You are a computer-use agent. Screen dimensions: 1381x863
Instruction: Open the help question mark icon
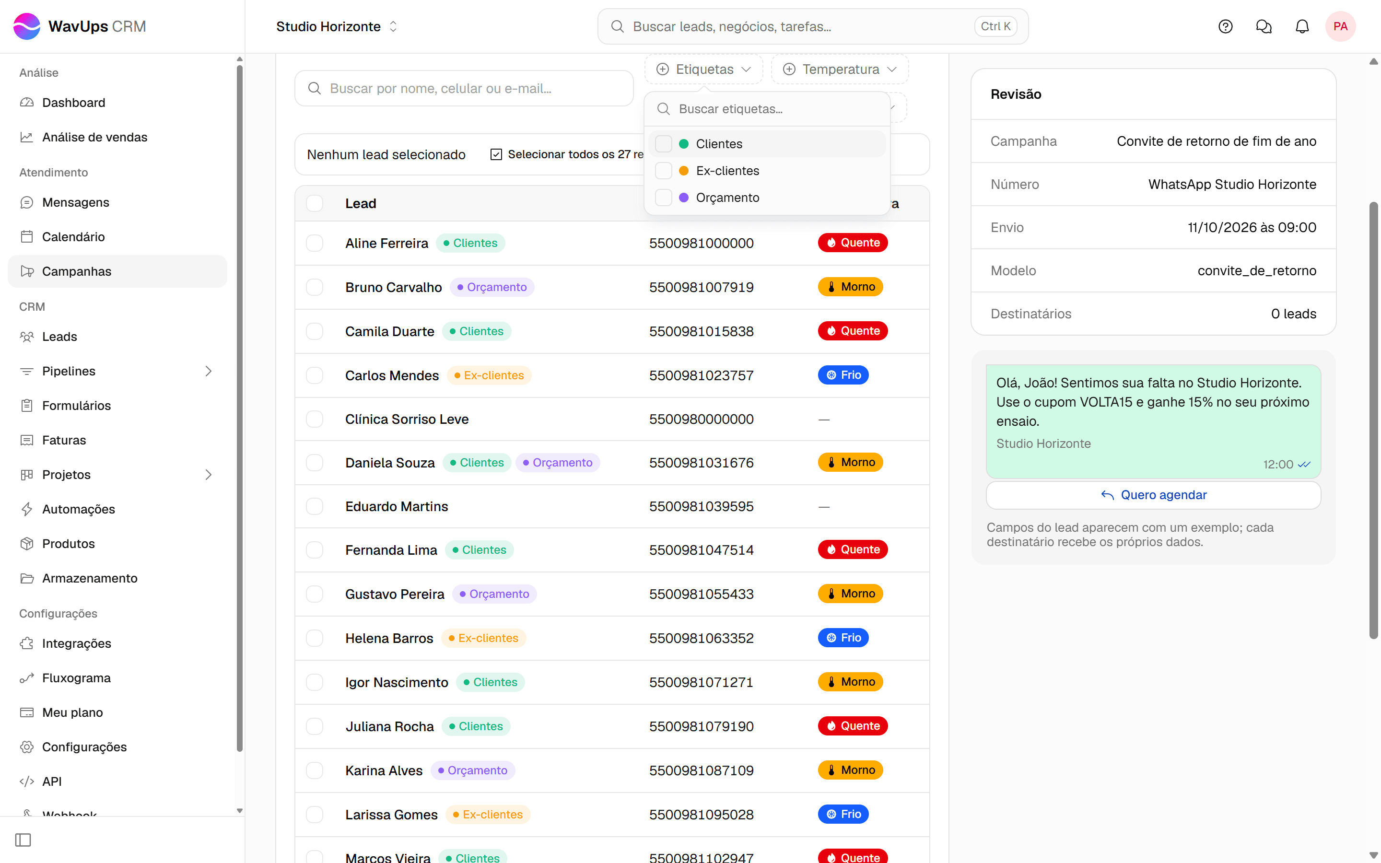tap(1225, 26)
